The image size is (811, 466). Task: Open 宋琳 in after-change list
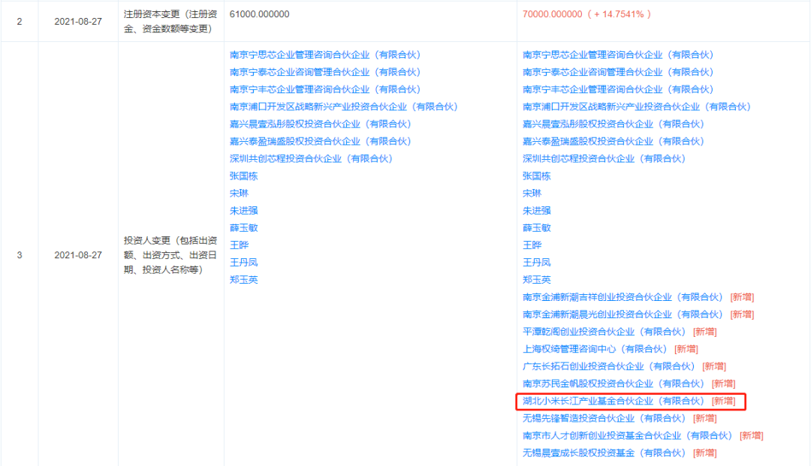click(x=532, y=193)
